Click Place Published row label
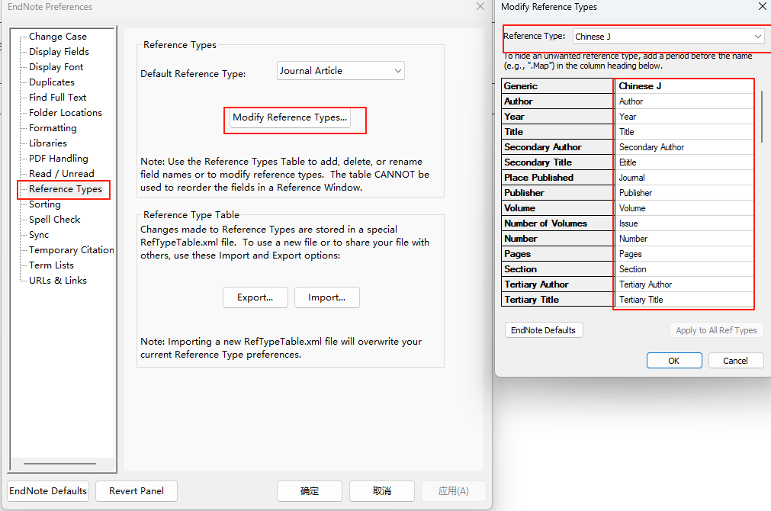Image resolution: width=771 pixels, height=511 pixels. (557, 178)
